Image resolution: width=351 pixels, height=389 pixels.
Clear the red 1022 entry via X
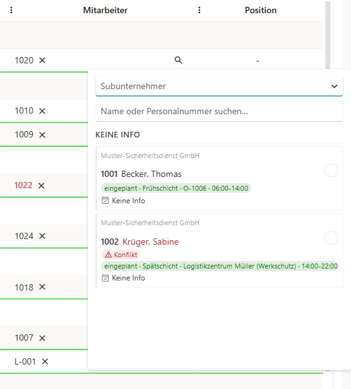pyautogui.click(x=41, y=186)
